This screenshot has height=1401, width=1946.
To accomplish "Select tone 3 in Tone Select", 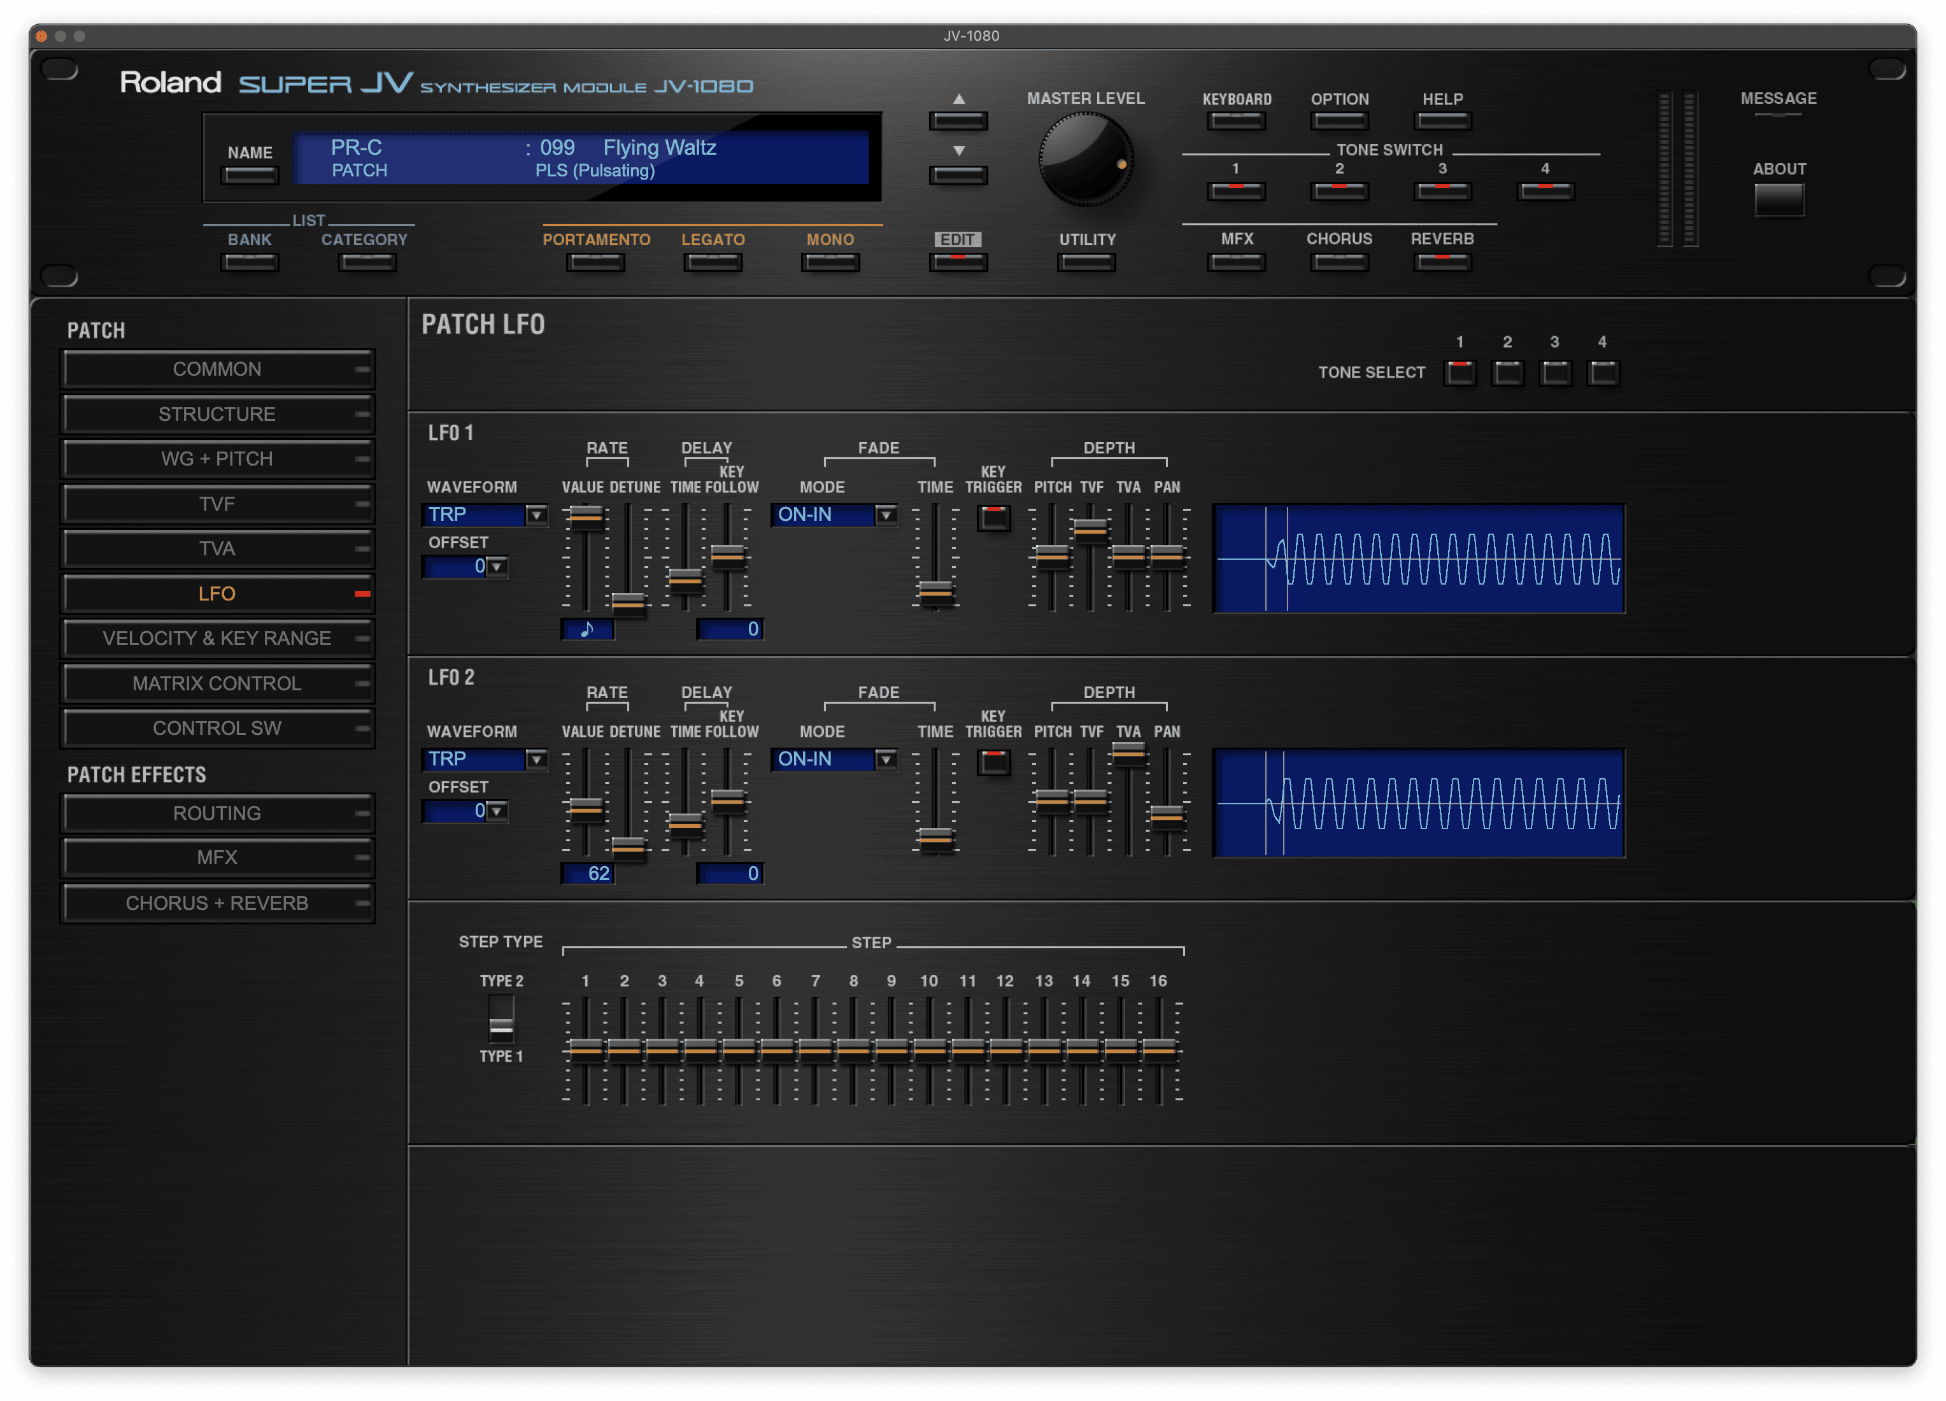I will pyautogui.click(x=1555, y=373).
